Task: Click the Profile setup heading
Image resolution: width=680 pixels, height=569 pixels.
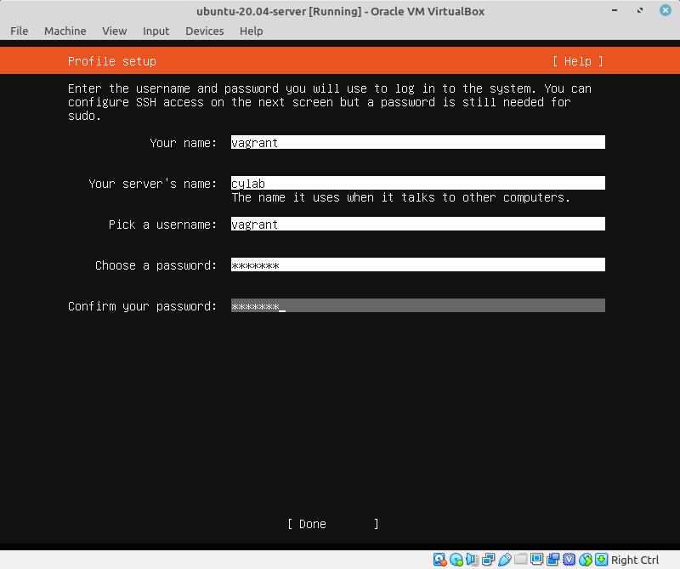Action: click(x=112, y=61)
